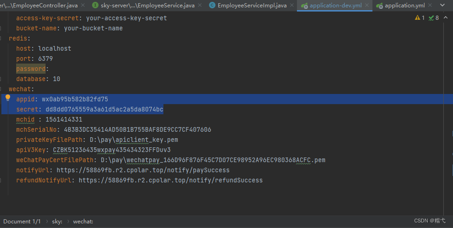Click the Spring config icon on application.yml tab
Screen dimensions: 453x228
tap(379, 6)
